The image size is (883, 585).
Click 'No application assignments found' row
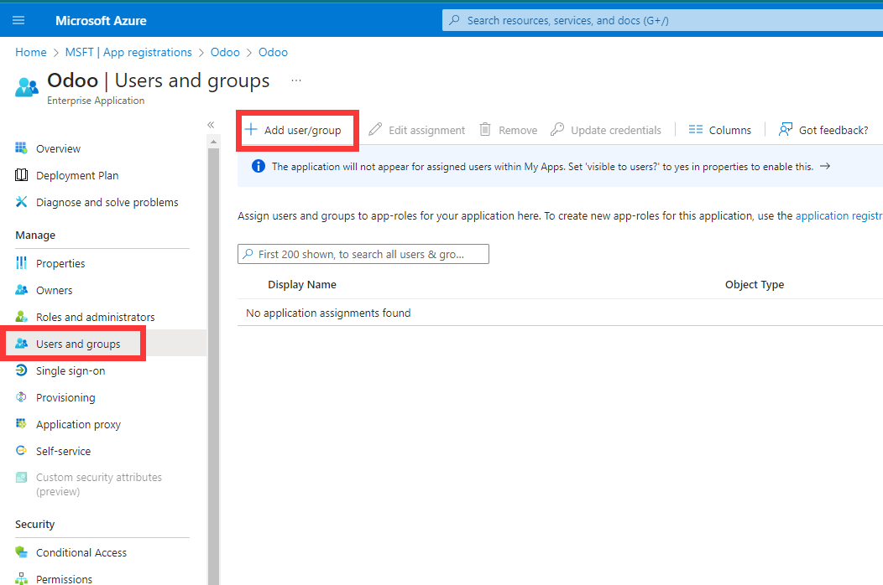561,313
